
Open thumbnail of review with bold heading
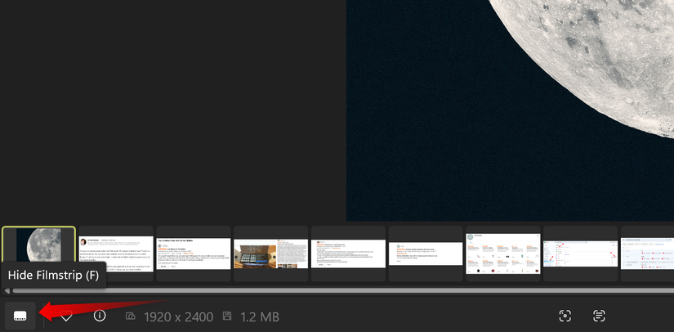point(194,253)
